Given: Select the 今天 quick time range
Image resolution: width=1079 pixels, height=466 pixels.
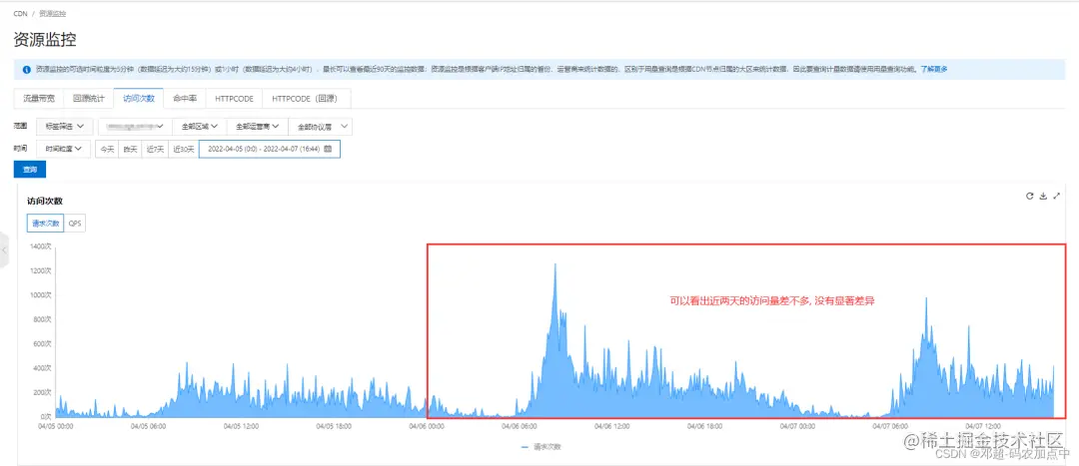Looking at the screenshot, I should (x=107, y=149).
